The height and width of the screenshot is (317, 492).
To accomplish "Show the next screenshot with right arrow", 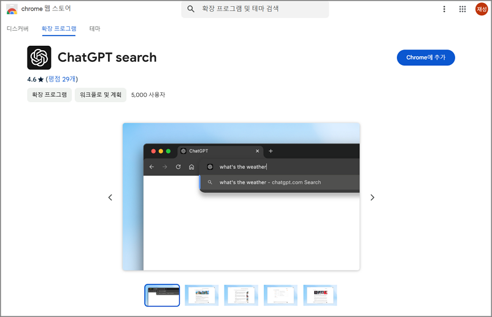I will (372, 198).
